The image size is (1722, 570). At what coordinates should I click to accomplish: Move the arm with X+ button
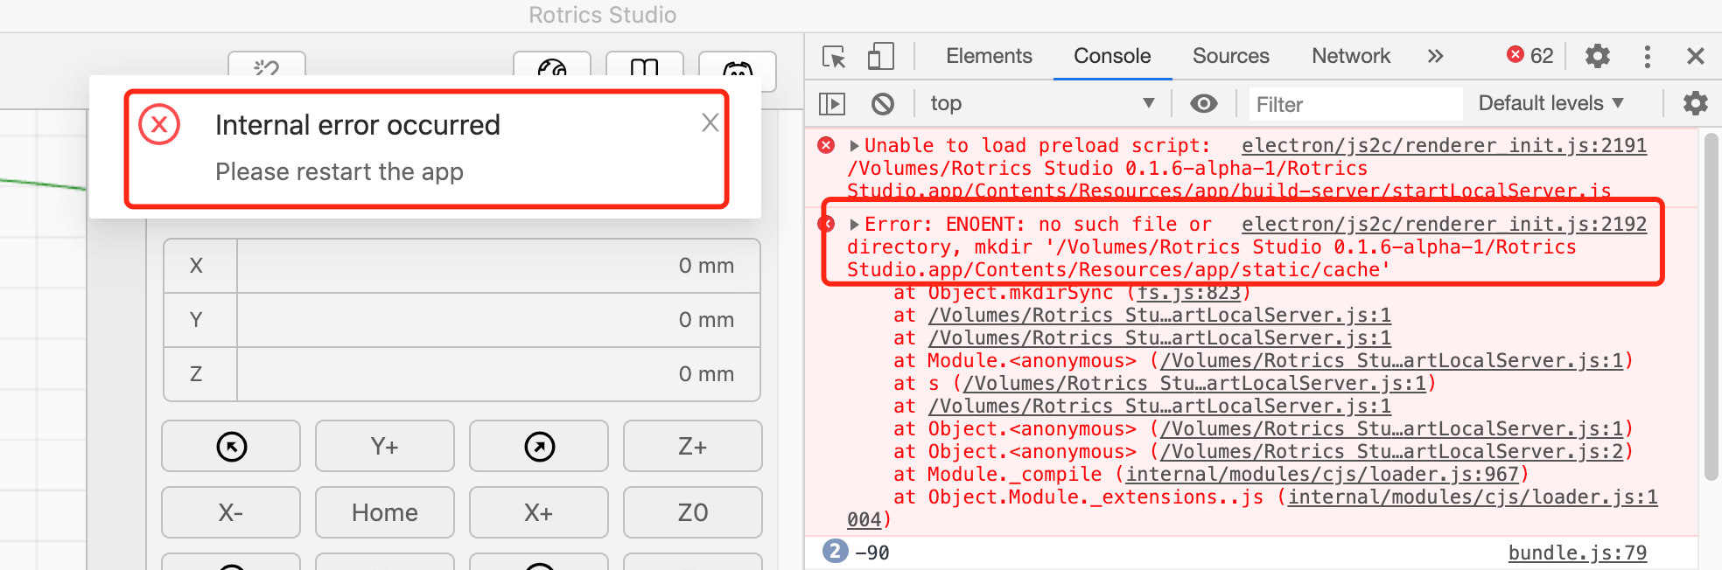(539, 512)
